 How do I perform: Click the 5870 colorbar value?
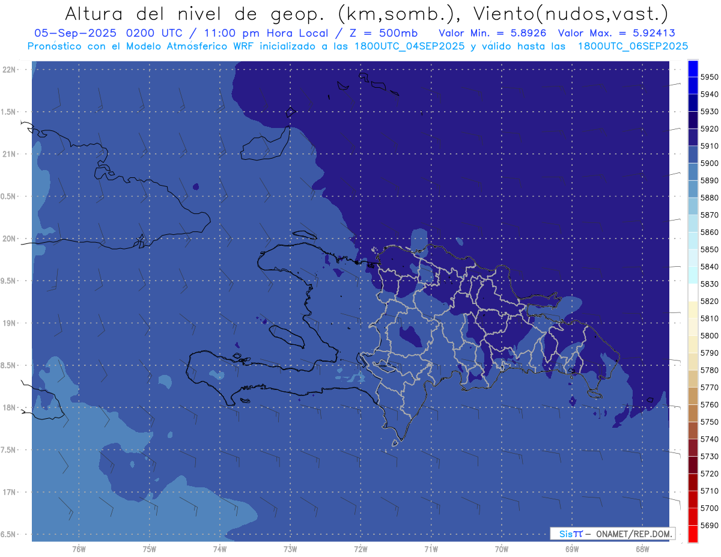point(709,215)
